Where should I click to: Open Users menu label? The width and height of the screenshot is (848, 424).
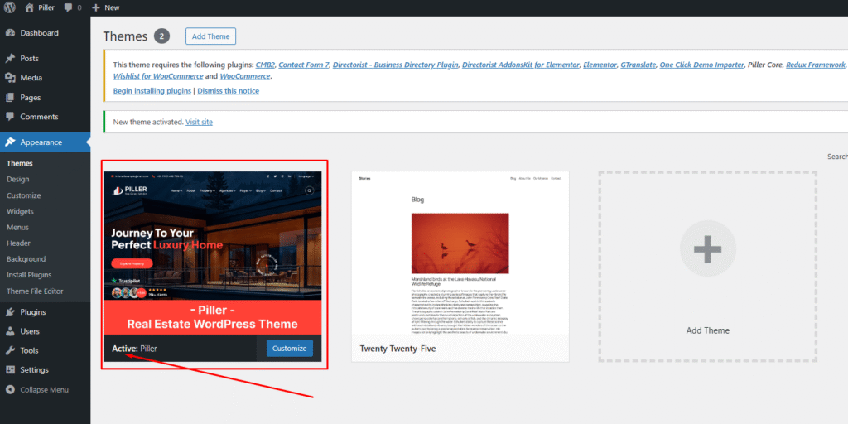point(30,331)
